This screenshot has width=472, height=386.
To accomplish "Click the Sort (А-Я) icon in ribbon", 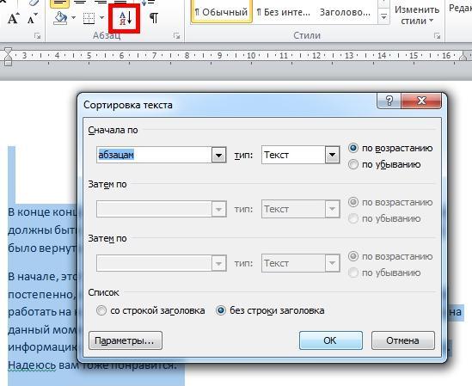I will point(126,18).
